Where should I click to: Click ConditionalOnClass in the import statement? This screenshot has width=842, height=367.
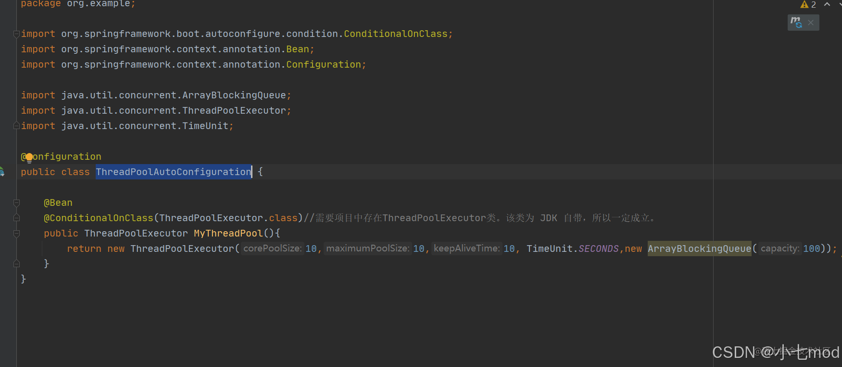[396, 34]
